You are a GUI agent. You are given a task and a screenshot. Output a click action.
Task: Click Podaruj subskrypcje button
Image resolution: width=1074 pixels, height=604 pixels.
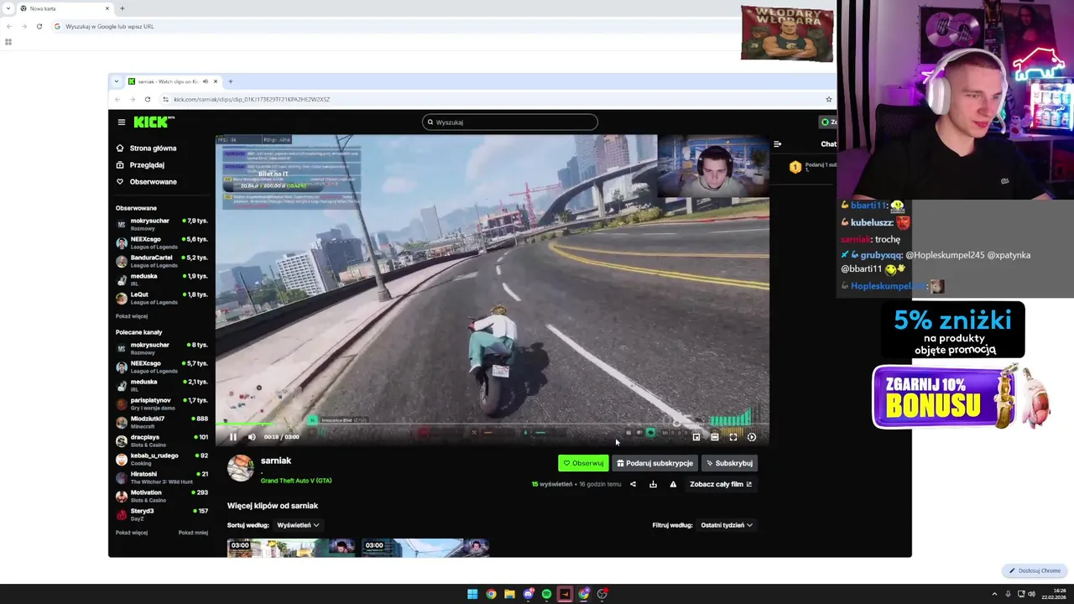pyautogui.click(x=654, y=463)
